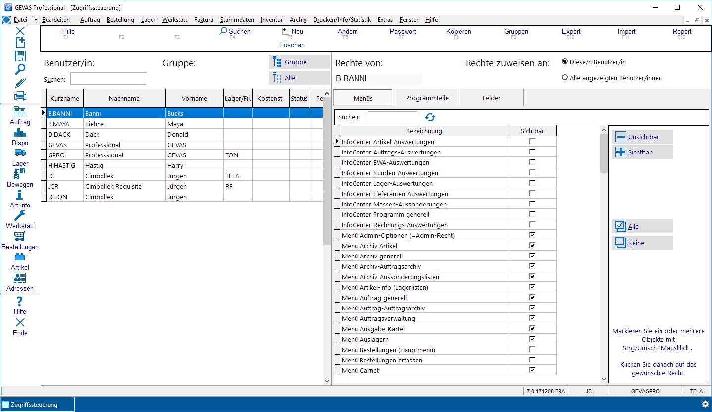The width and height of the screenshot is (712, 412).
Task: Click the printer icon in sidebar
Action: click(20, 96)
